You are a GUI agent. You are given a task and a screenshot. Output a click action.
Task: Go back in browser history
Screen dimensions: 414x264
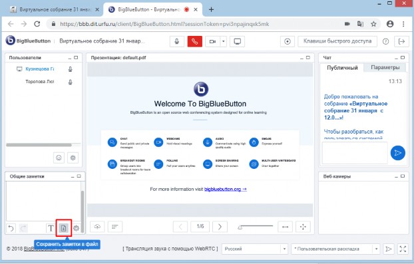tap(11, 24)
